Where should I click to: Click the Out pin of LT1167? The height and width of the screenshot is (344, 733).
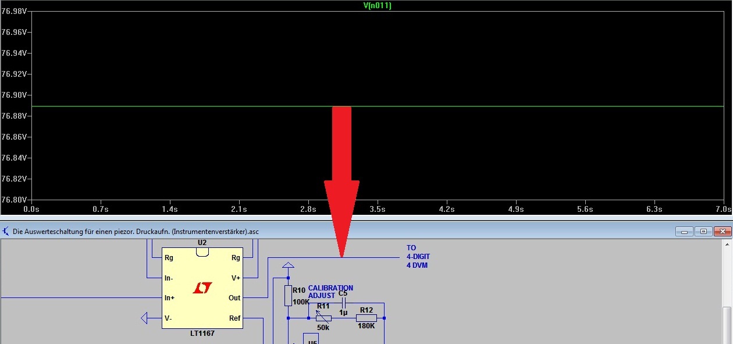point(234,297)
